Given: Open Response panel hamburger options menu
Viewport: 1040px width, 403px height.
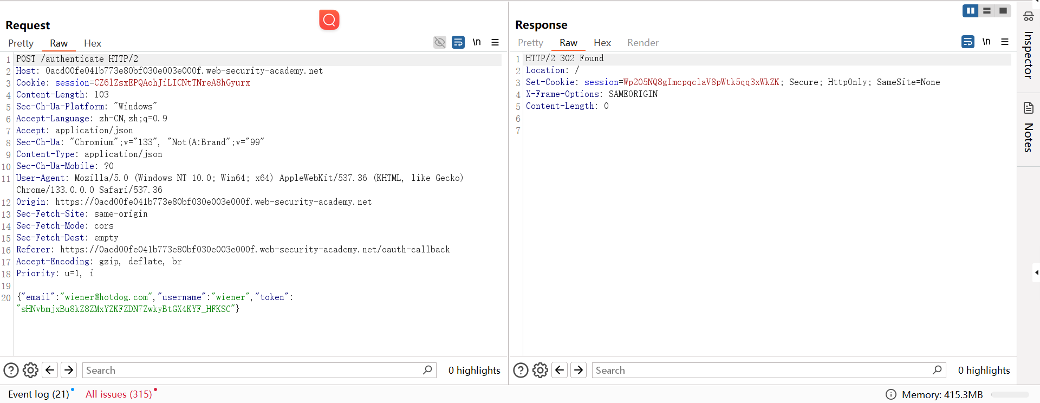Looking at the screenshot, I should 1005,42.
